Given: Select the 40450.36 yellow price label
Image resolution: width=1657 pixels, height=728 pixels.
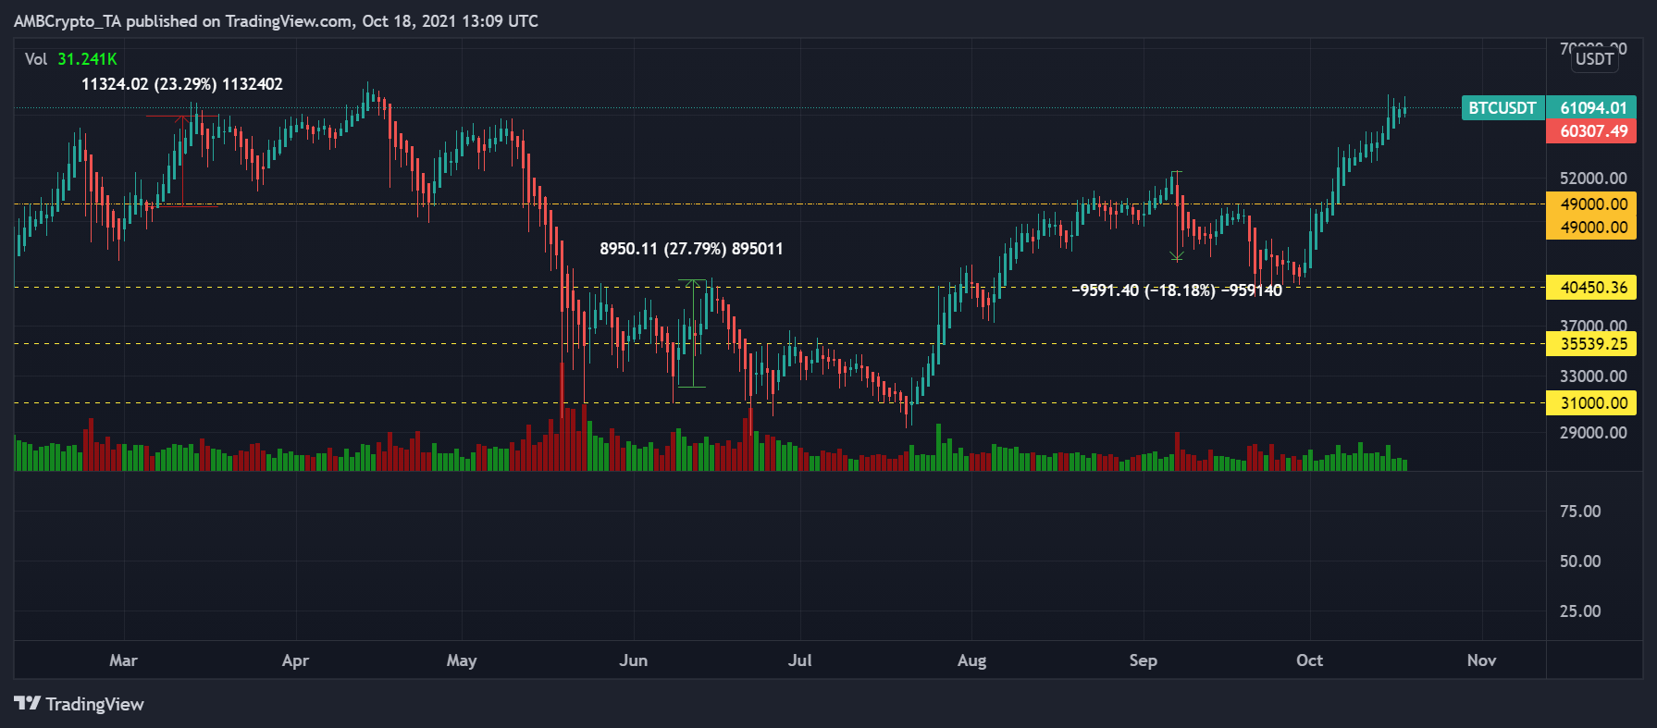Looking at the screenshot, I should pos(1593,288).
